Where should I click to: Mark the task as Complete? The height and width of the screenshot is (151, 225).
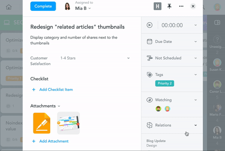[x=43, y=6]
